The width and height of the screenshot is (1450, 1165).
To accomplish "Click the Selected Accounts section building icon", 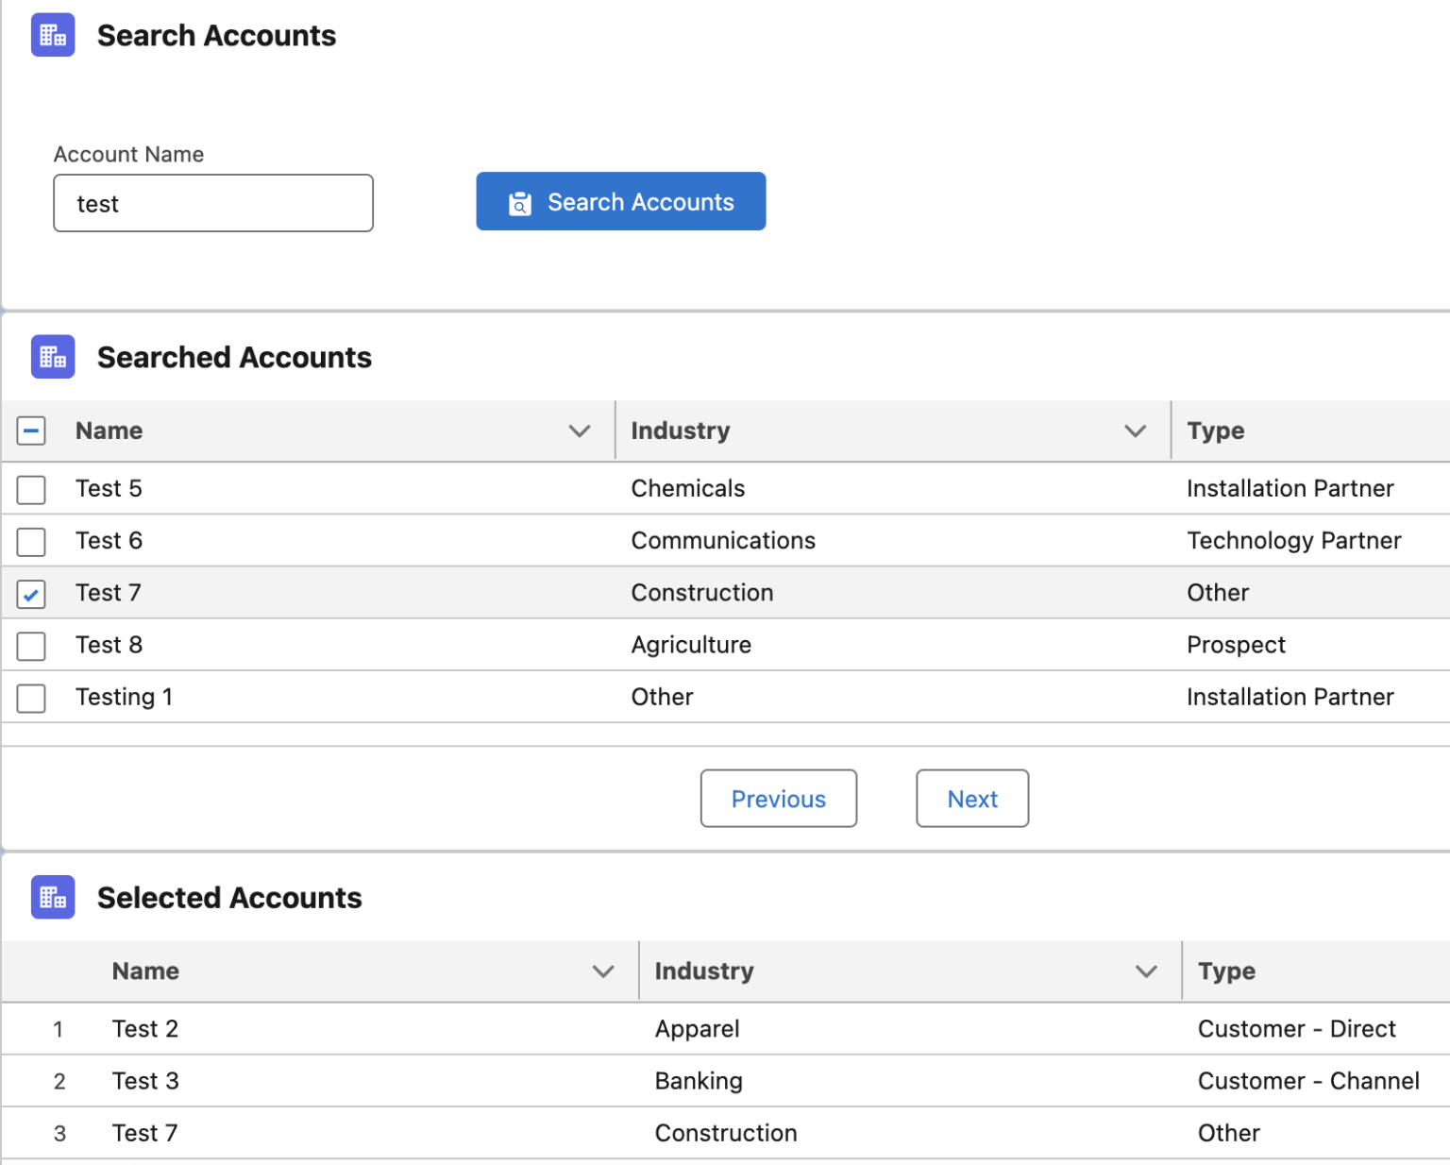I will [53, 897].
